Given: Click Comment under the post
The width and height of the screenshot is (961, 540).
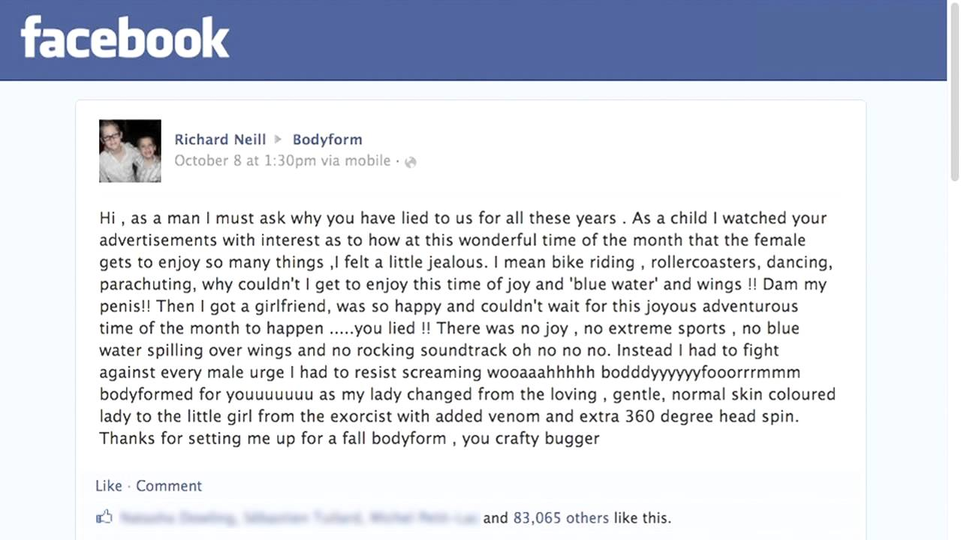Looking at the screenshot, I should click(169, 486).
